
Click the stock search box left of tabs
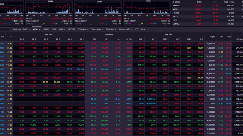[6, 29]
